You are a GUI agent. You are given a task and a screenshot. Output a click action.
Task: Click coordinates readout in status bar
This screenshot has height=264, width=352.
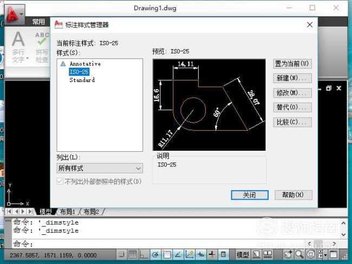tap(53, 255)
